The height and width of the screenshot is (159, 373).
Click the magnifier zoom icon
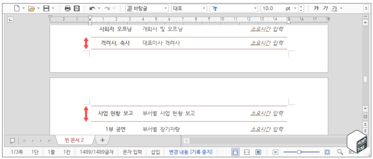(x=341, y=152)
